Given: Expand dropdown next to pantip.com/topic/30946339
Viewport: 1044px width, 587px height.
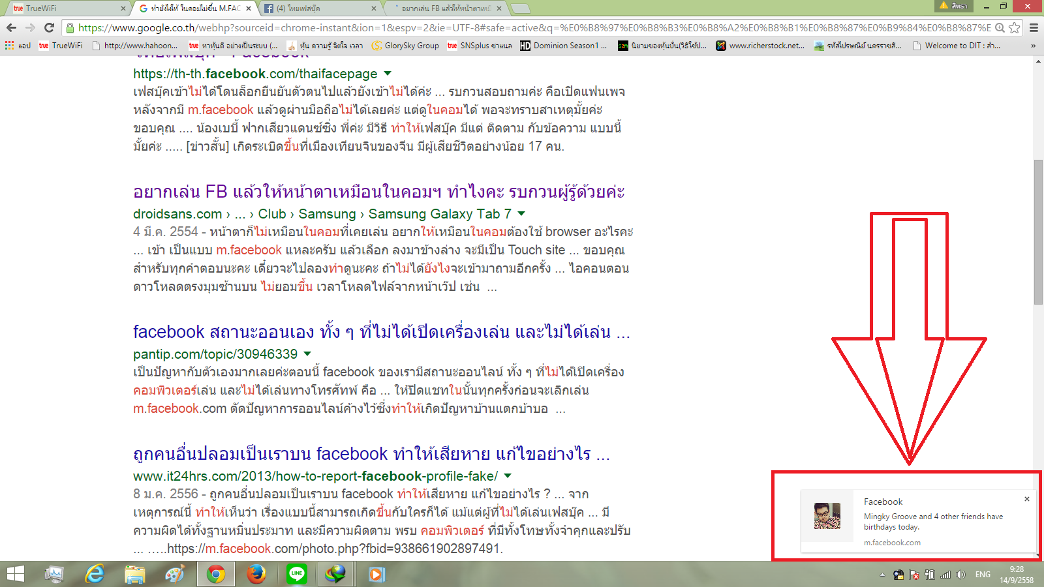Looking at the screenshot, I should [307, 354].
